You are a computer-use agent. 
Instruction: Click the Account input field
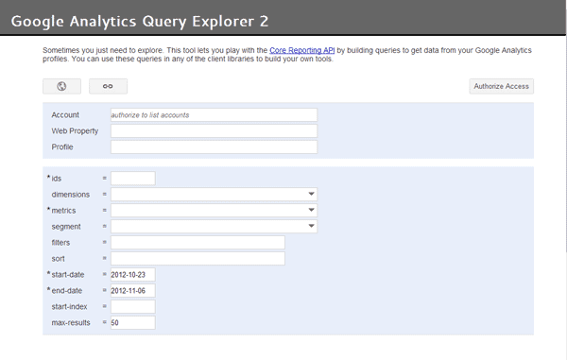(x=215, y=115)
